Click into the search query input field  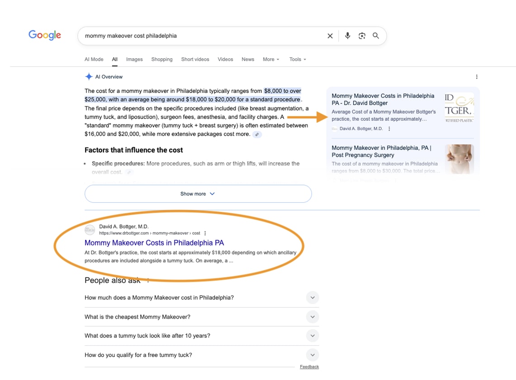[199, 36]
